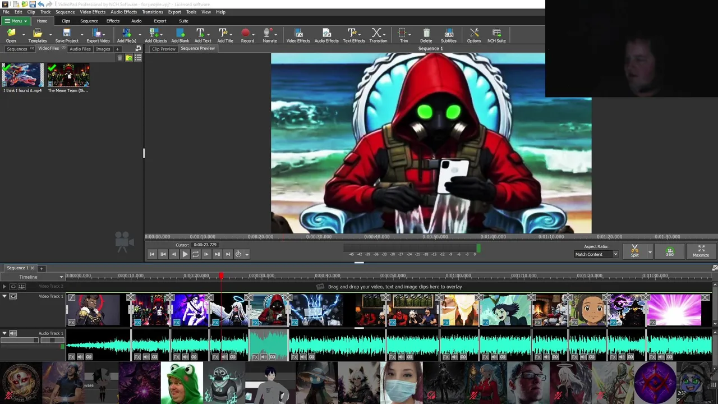The width and height of the screenshot is (718, 404).
Task: Click the NCH Suite toolbar icon
Action: pyautogui.click(x=496, y=33)
